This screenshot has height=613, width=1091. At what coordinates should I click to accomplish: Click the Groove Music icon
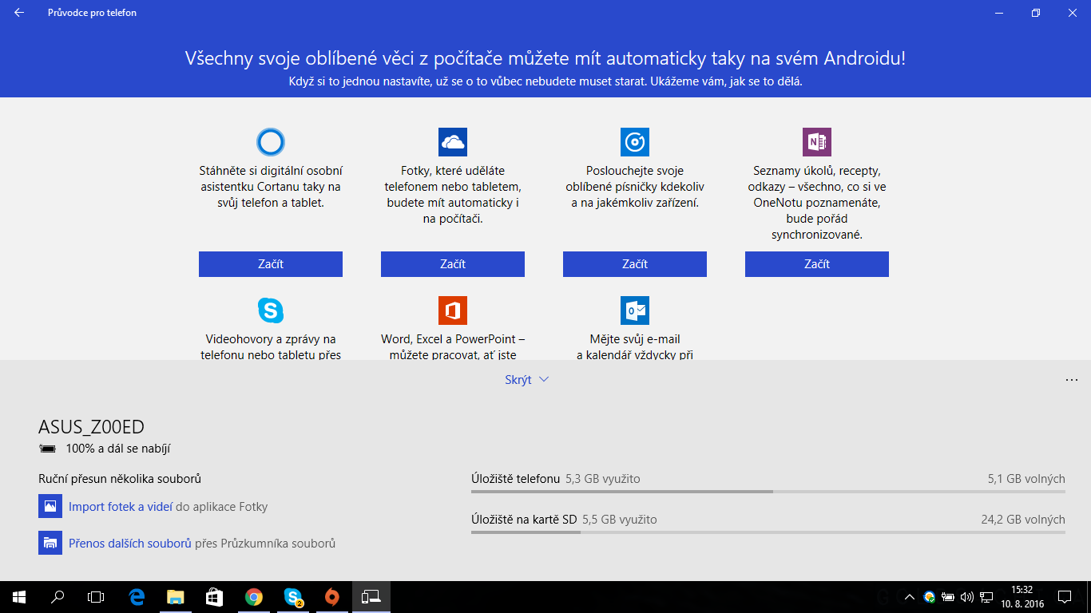(x=635, y=142)
